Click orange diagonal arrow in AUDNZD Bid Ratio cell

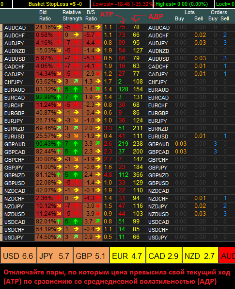pyautogui.click(x=59, y=51)
